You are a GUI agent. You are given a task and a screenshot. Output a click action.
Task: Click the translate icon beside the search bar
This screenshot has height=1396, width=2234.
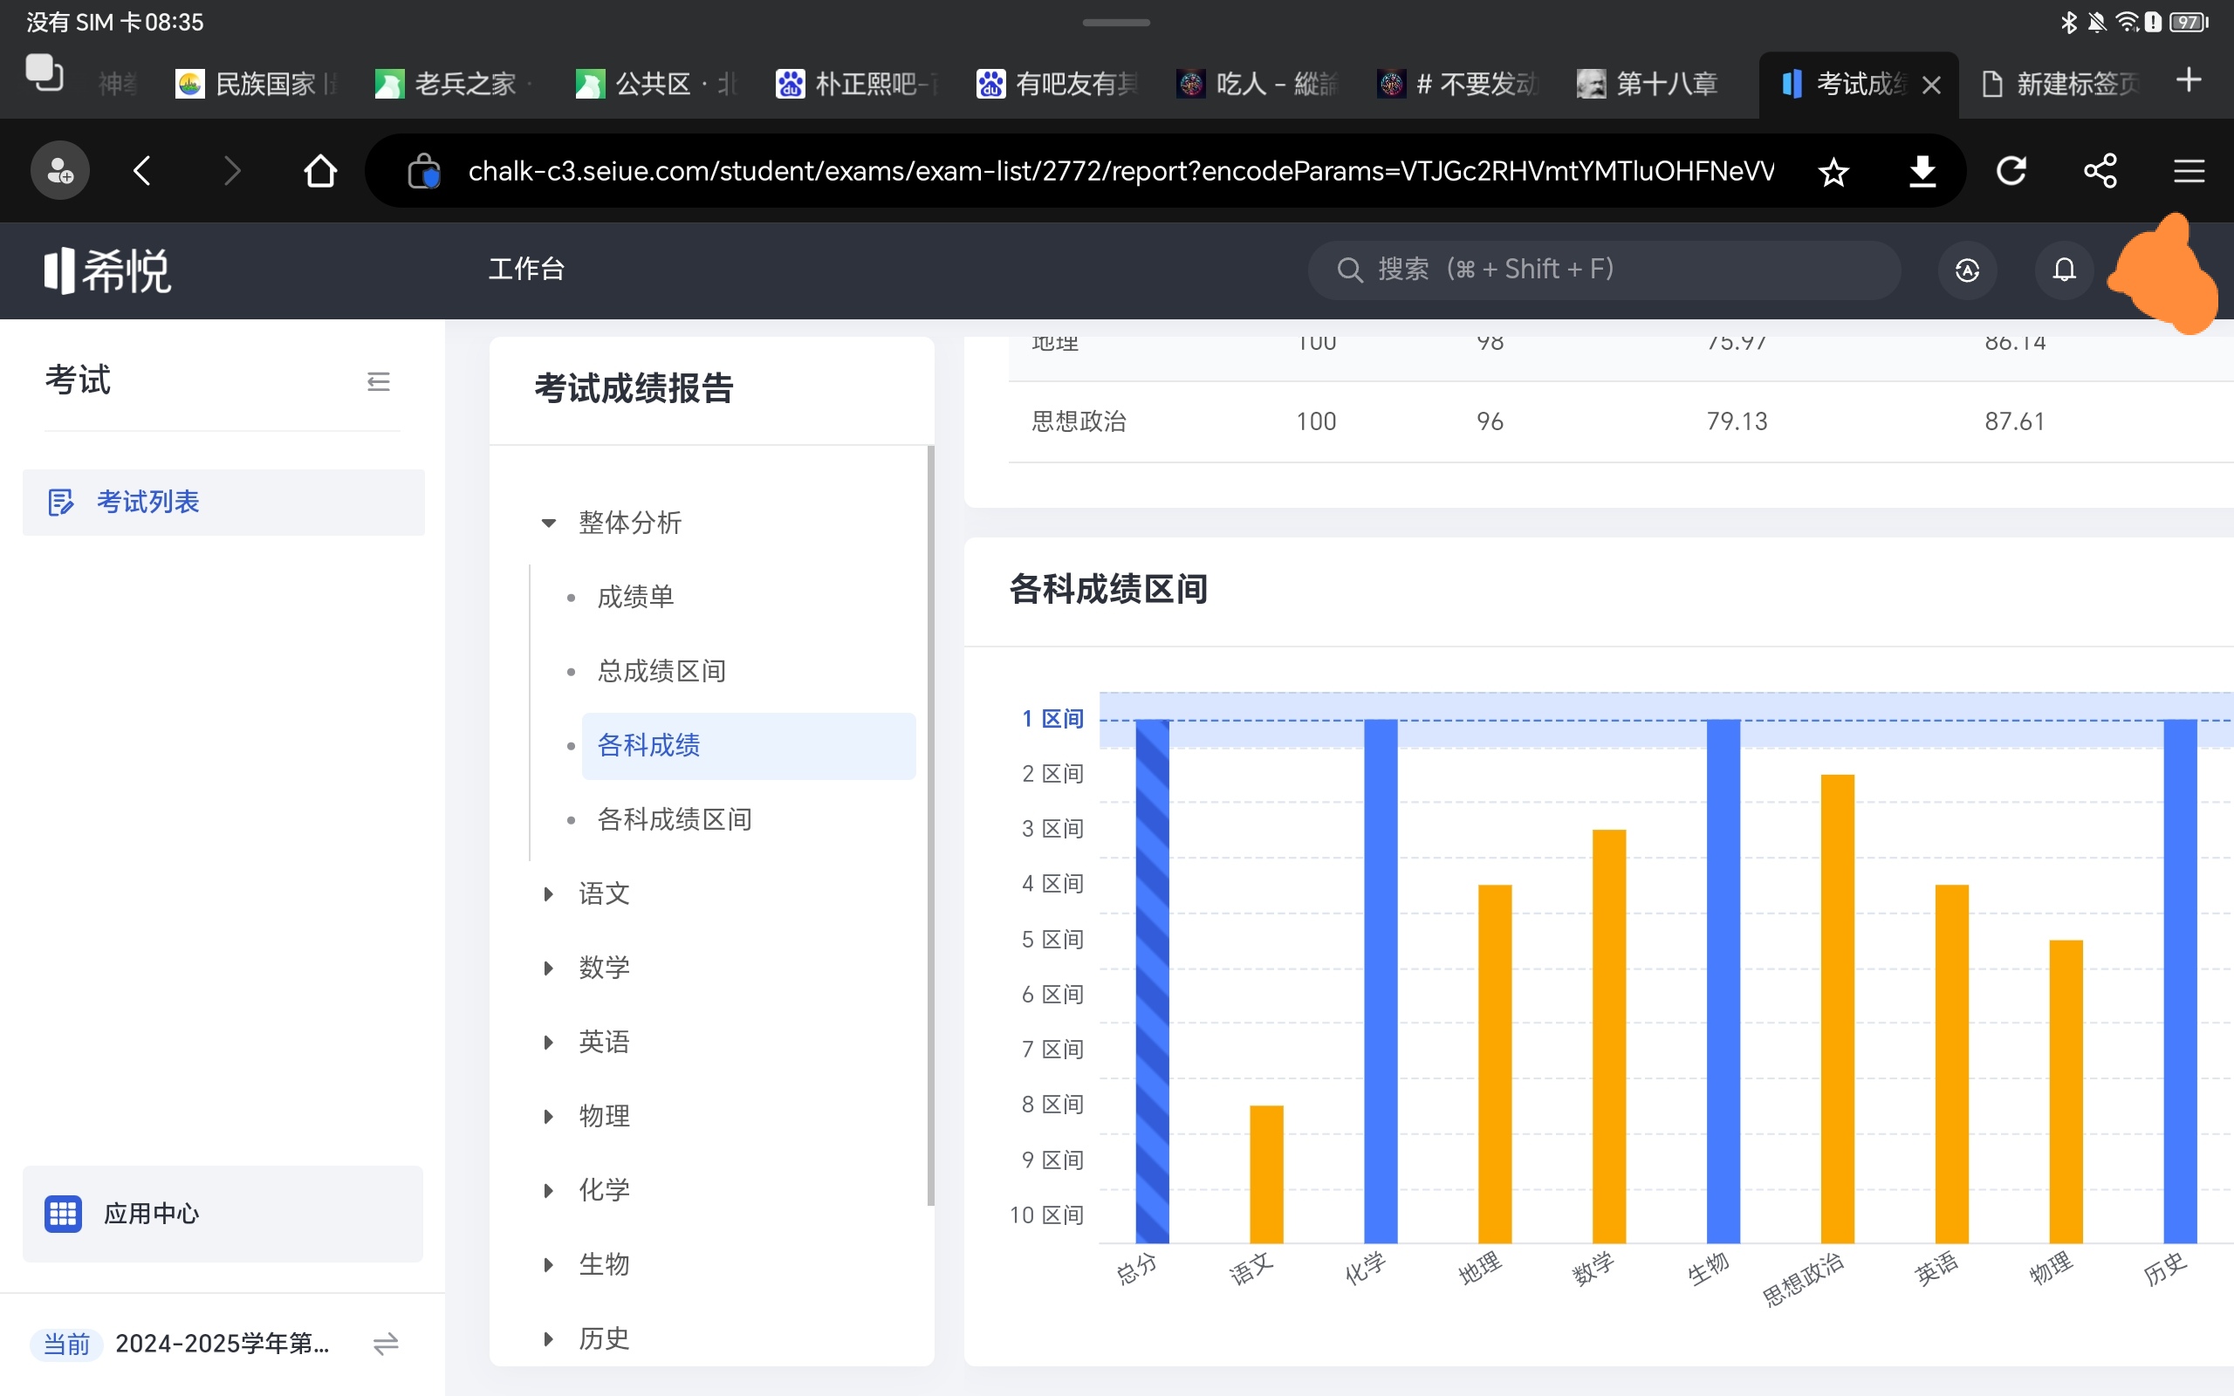pyautogui.click(x=1966, y=270)
